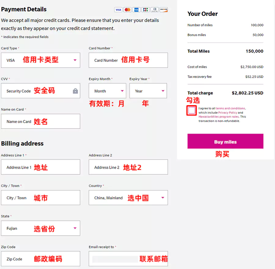This screenshot has width=275, height=269.
Task: Open the Card Type dropdown
Action: coord(41,60)
